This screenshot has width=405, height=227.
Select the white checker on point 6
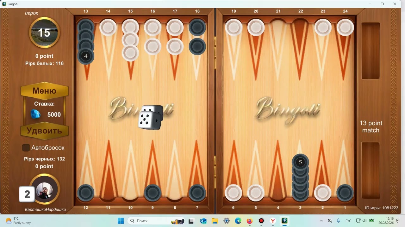coord(234,193)
